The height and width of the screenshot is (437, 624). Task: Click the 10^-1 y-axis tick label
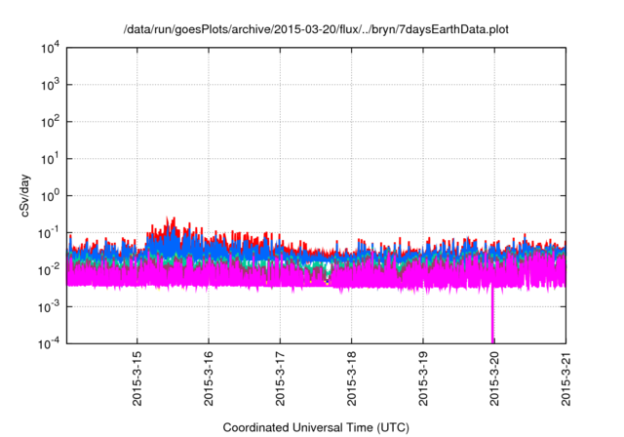click(49, 233)
